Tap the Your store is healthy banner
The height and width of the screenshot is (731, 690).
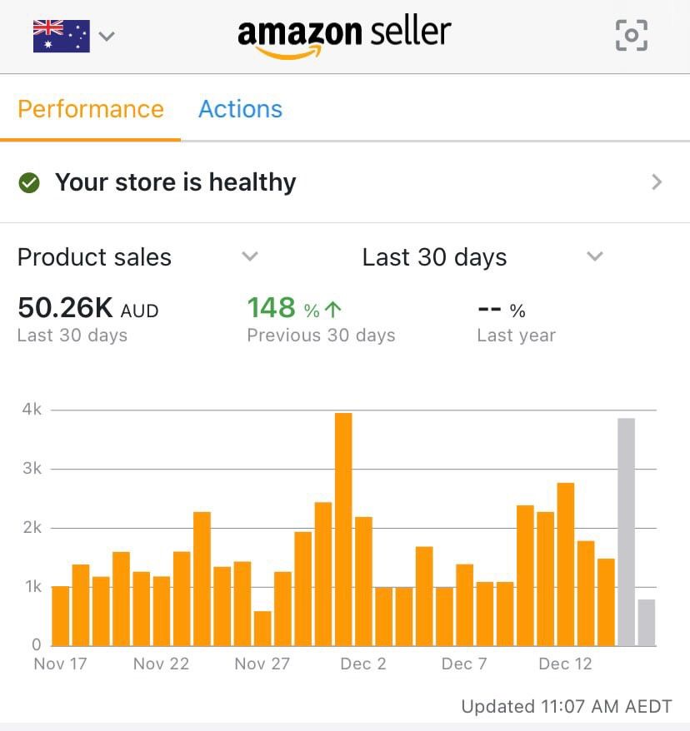point(175,182)
